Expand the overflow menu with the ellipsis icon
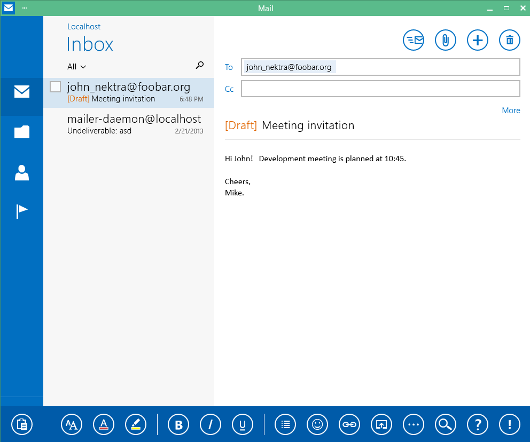 click(x=413, y=424)
